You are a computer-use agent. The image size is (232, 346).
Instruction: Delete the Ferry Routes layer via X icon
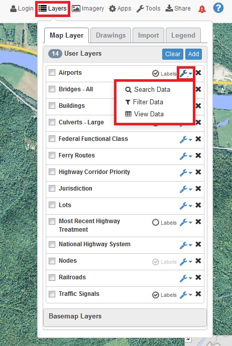tap(198, 155)
